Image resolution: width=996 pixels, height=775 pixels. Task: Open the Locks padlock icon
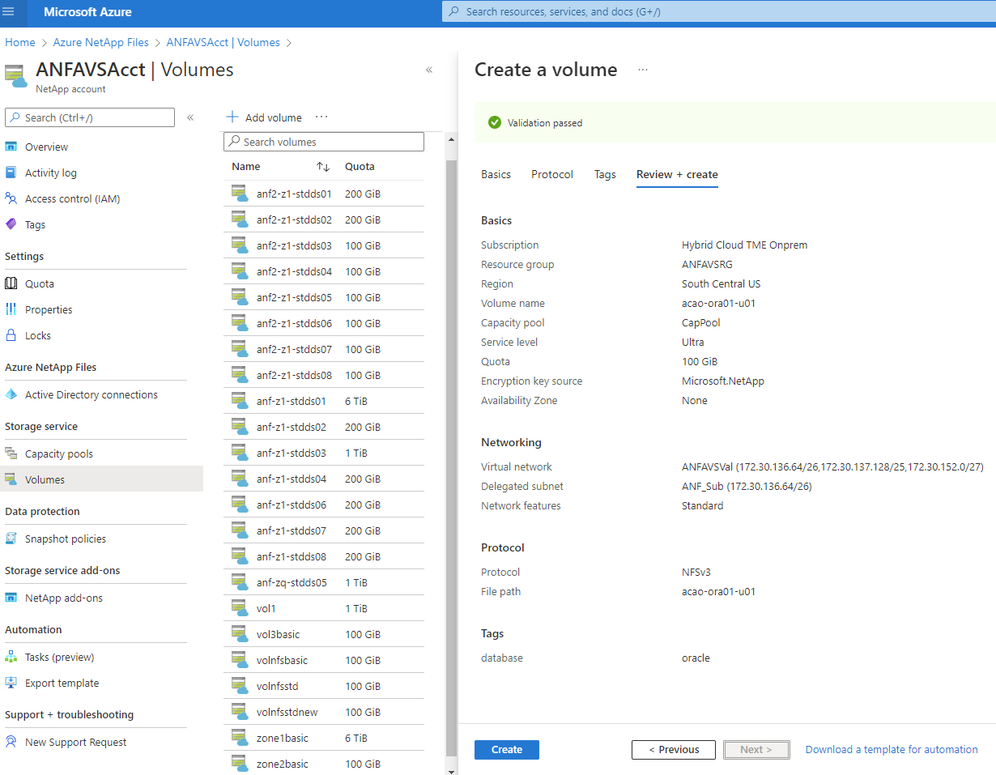tap(11, 335)
